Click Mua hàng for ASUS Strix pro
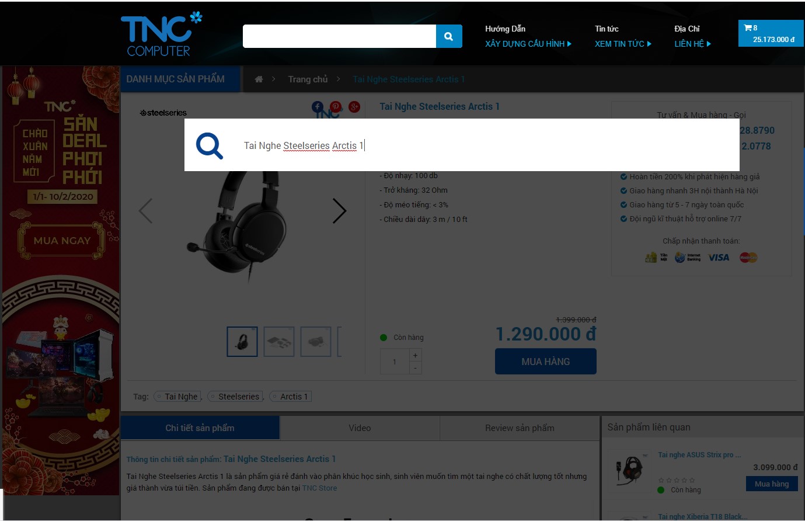805x521 pixels. pos(772,484)
